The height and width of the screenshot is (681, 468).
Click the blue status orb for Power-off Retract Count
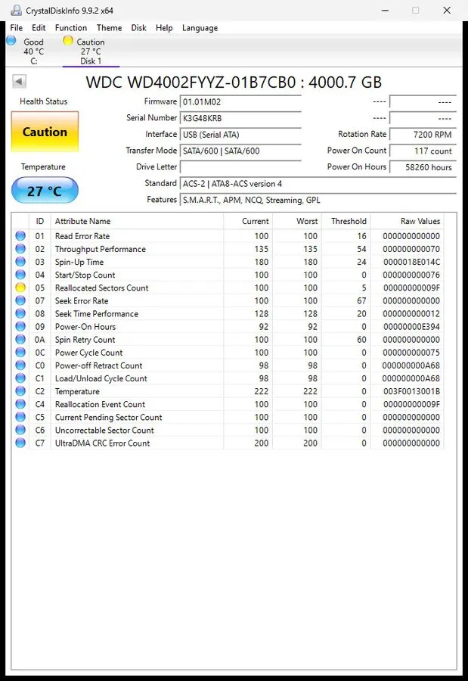click(x=20, y=365)
